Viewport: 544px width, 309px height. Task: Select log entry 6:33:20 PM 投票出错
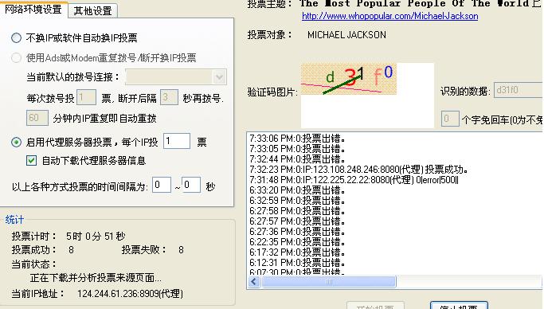point(297,190)
